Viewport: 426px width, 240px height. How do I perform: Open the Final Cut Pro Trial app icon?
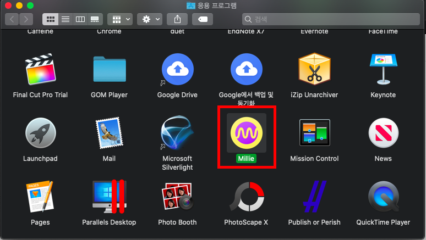[x=41, y=69]
